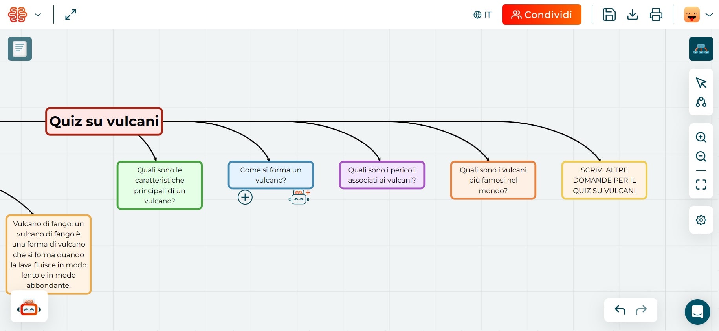Fit the map to screen
Viewport: 719px width, 331px height.
pyautogui.click(x=701, y=185)
